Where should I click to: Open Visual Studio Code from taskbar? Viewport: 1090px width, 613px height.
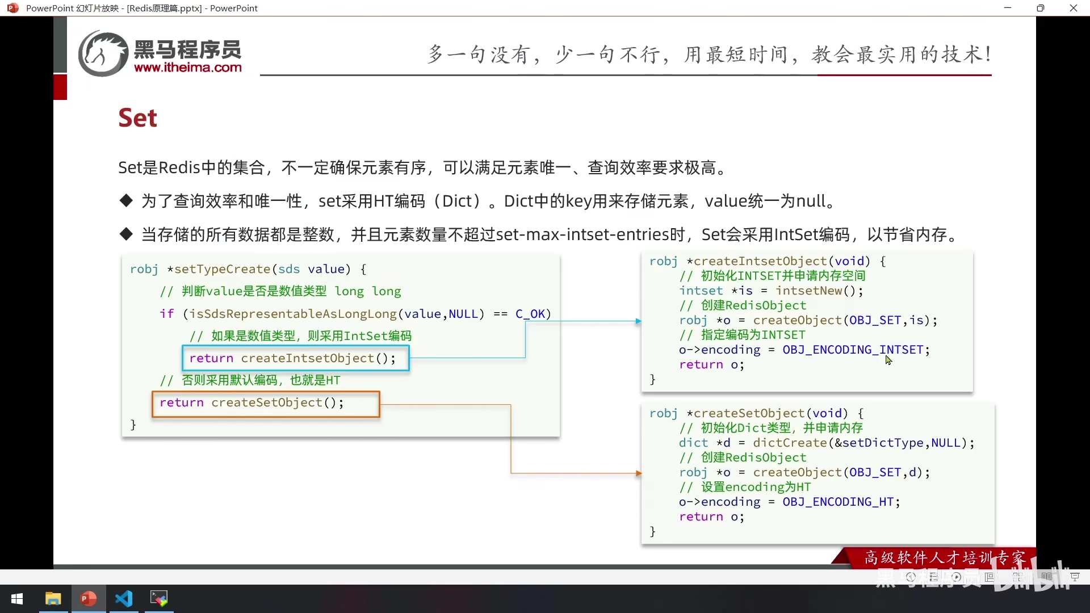point(124,599)
